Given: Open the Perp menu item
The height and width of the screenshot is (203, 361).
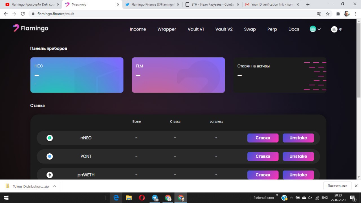Looking at the screenshot, I should (x=272, y=29).
